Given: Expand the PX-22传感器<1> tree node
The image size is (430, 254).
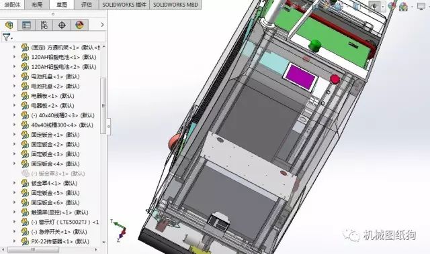Looking at the screenshot, I should pyautogui.click(x=15, y=241).
